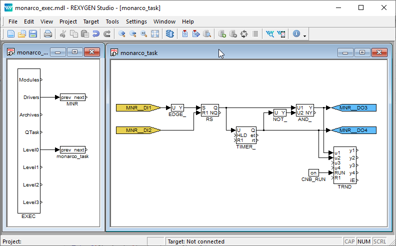Zoom out with the magnifier minus icon

133,34
